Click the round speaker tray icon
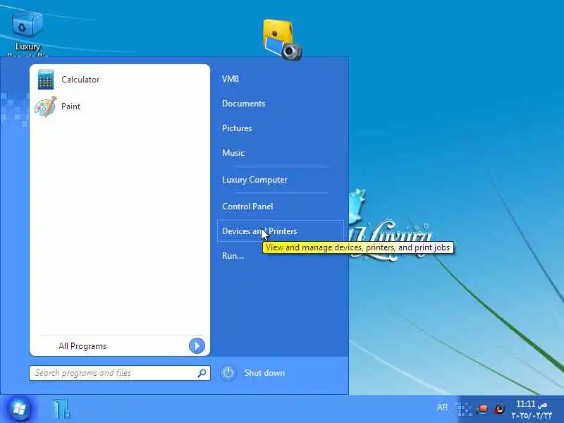This screenshot has height=423, width=564. pos(499,409)
